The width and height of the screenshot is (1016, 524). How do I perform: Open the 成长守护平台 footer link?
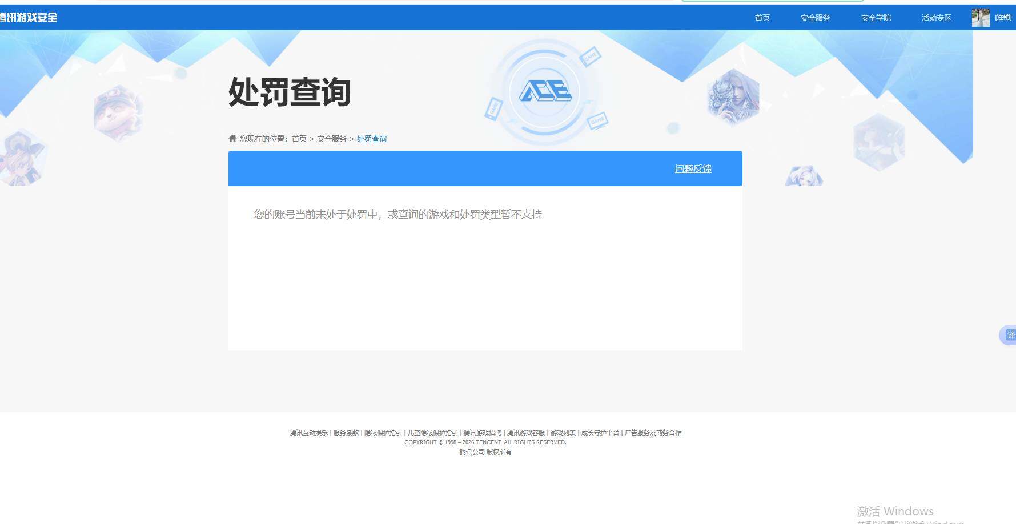coord(599,433)
